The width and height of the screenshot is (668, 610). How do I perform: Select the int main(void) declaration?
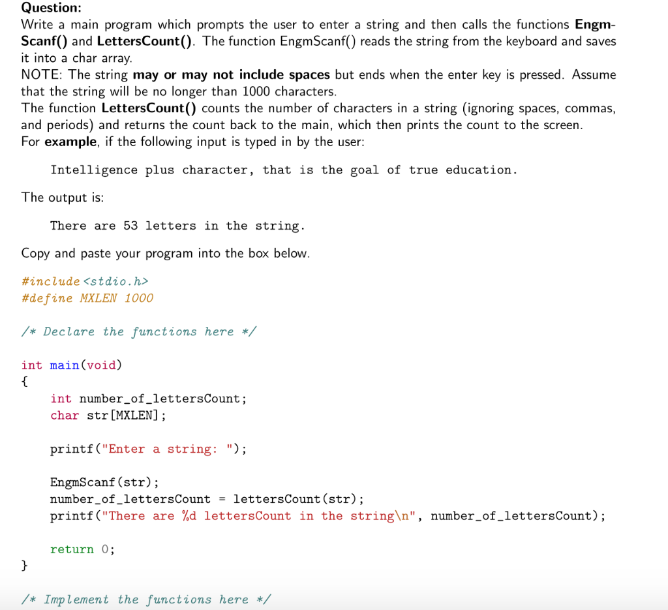pyautogui.click(x=72, y=365)
